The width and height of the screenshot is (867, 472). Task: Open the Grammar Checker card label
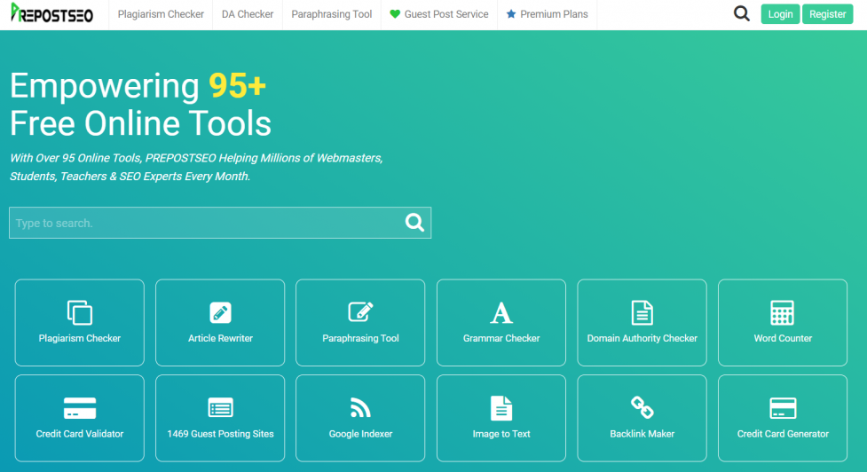501,338
